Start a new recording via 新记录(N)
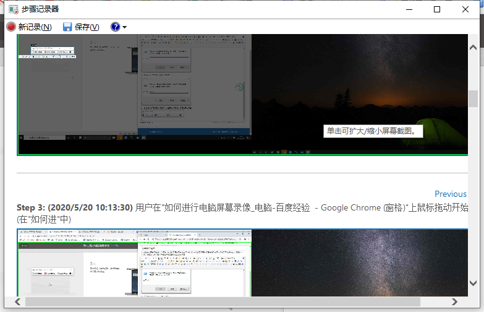Viewport: 484px width, 312px height. pos(35,27)
